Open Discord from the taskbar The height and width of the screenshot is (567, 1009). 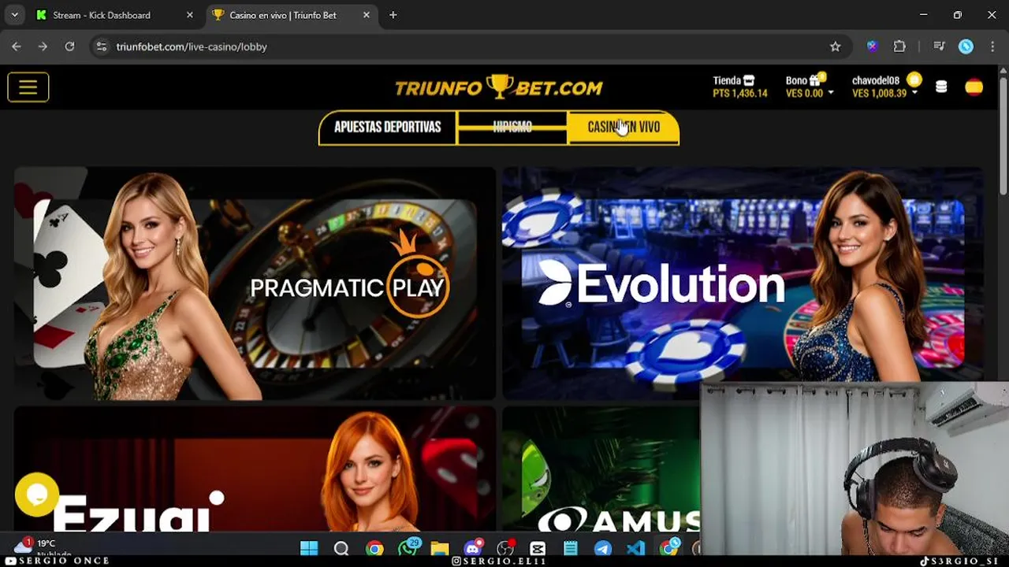[473, 548]
